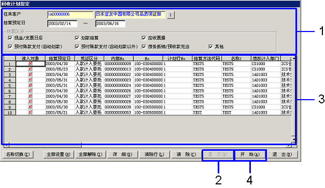Click the 结算方法代码 column header
Image resolution: width=325 pixels, height=188 pixels.
pos(207,58)
